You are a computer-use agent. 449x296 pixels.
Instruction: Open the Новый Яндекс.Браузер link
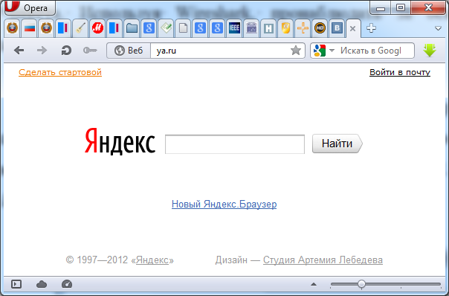(x=224, y=205)
